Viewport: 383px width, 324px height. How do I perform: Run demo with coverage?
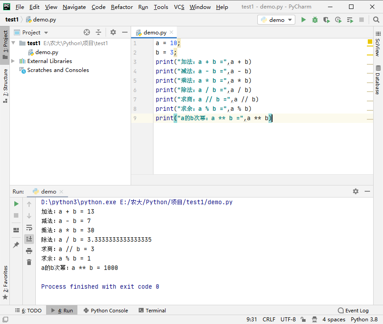tap(327, 20)
